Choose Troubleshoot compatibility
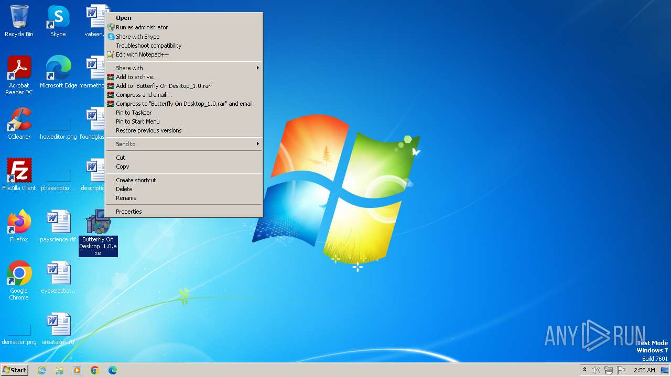 (x=184, y=46)
